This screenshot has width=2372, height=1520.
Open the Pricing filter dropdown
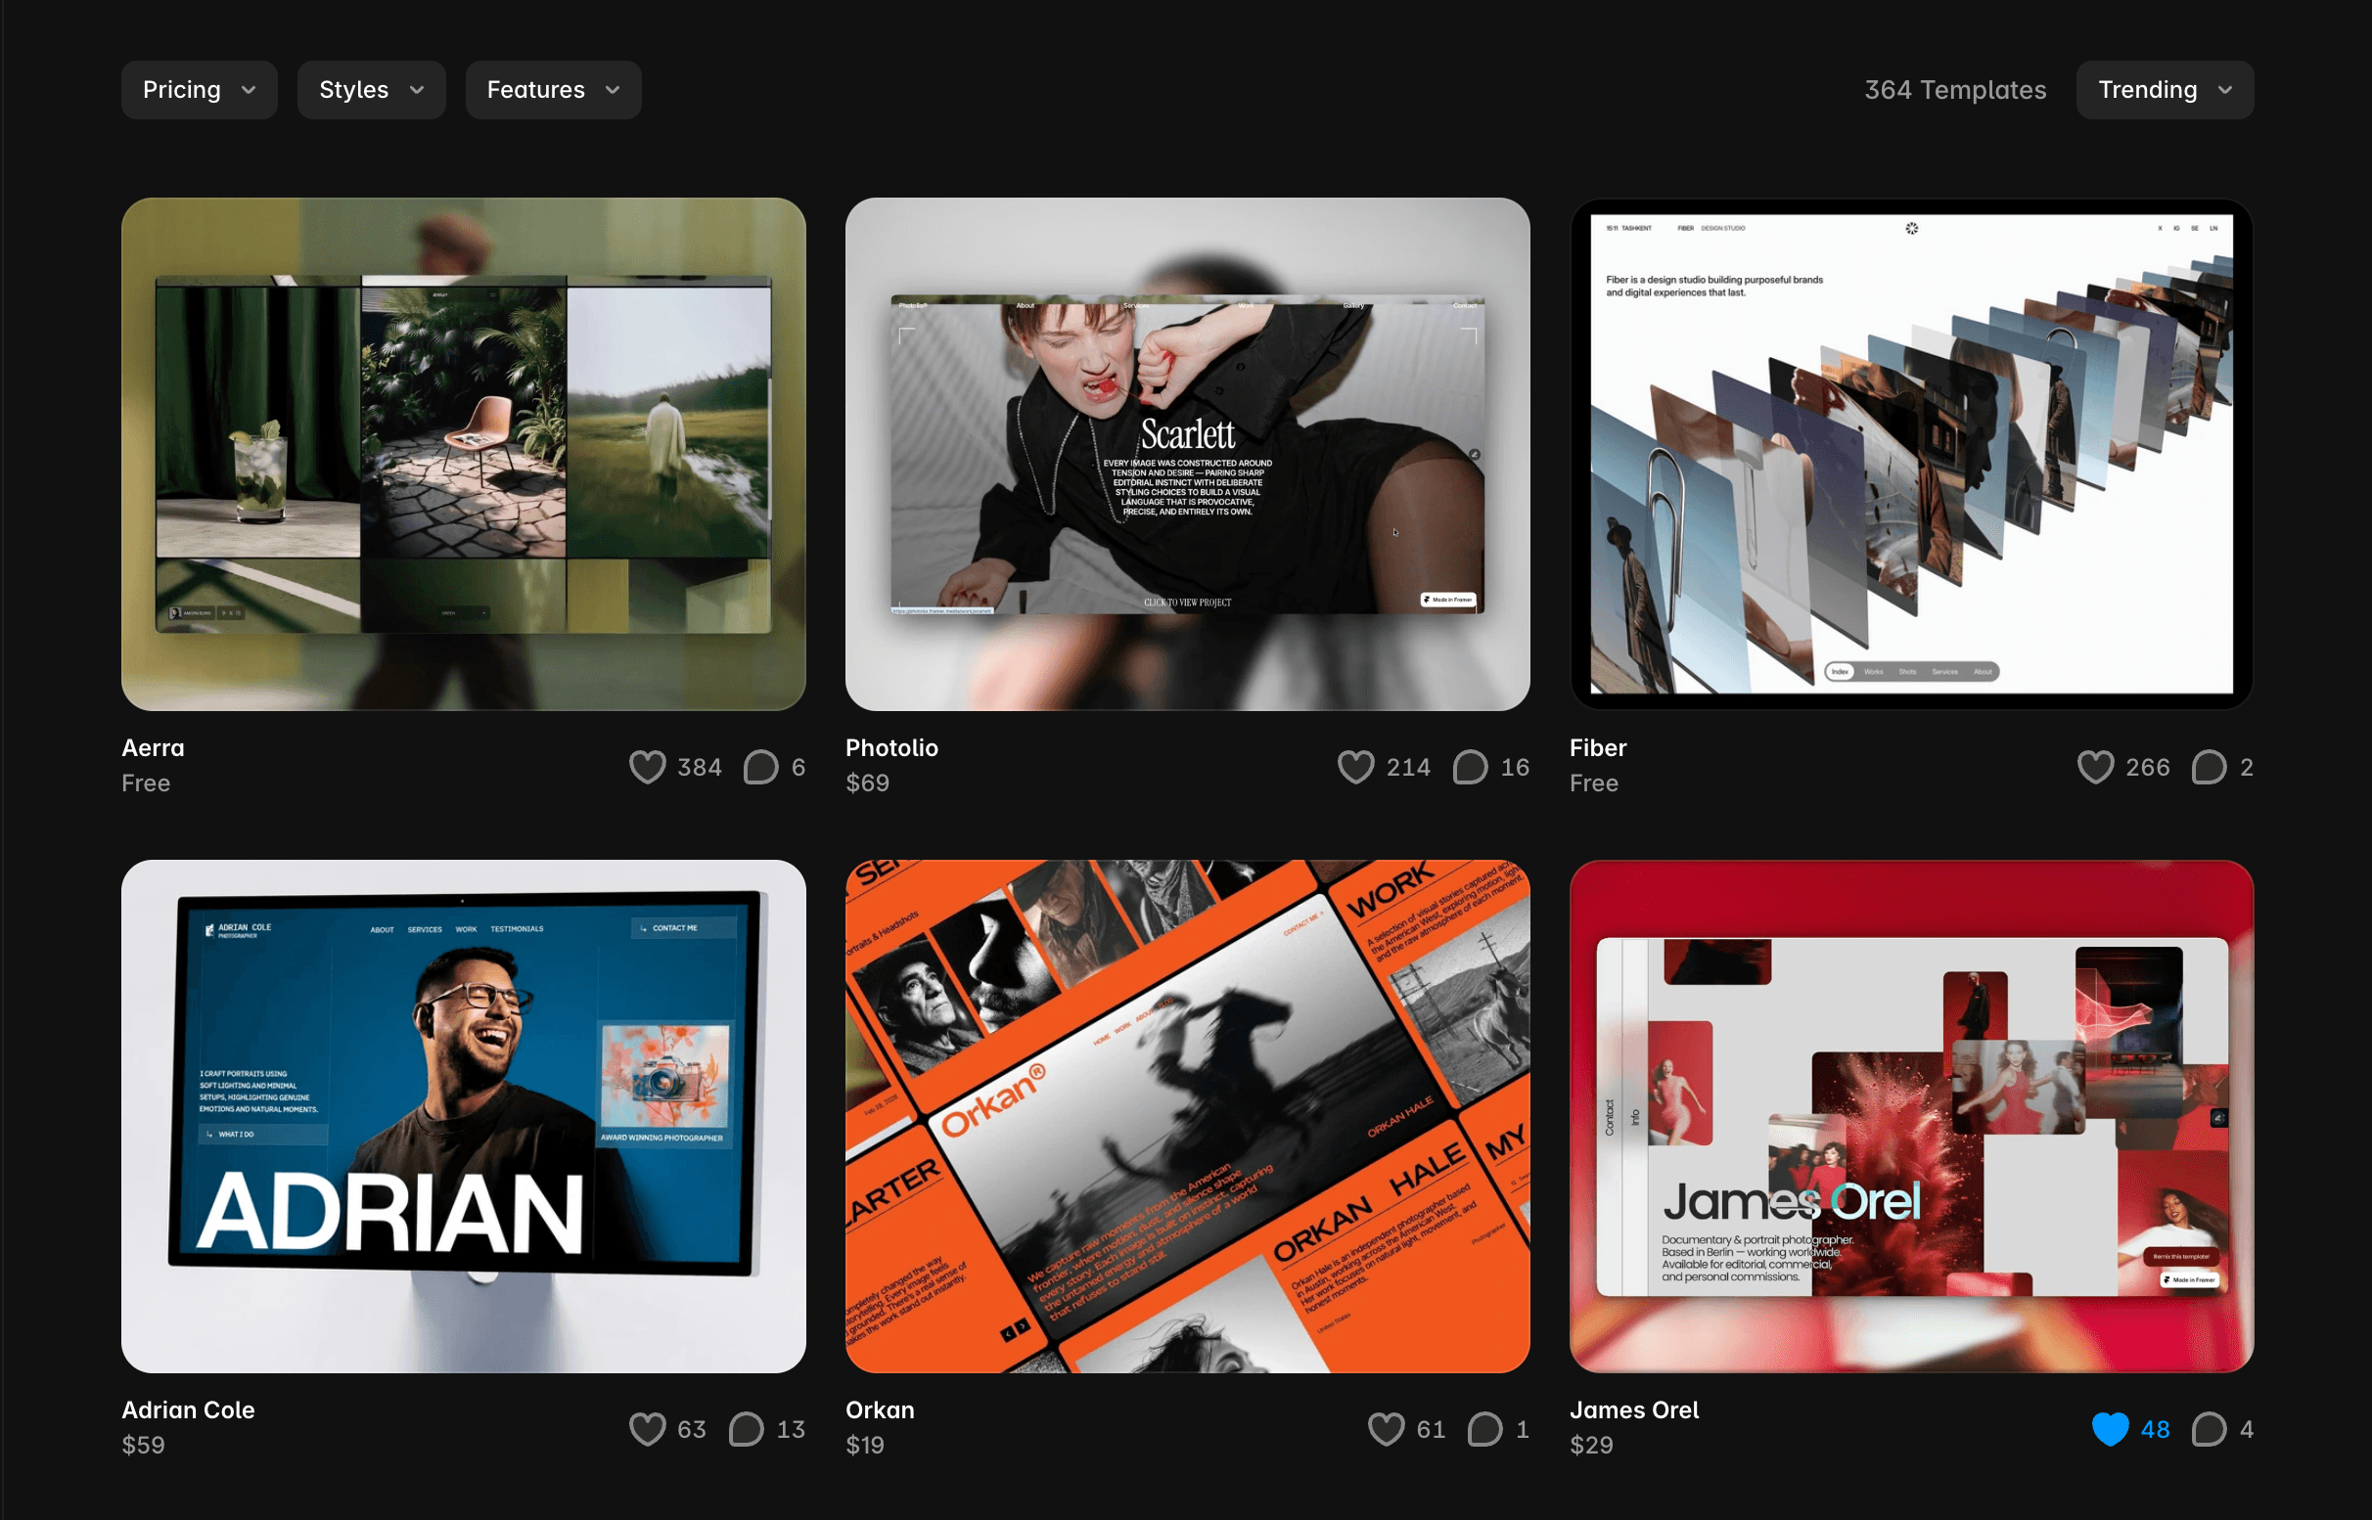pyautogui.click(x=200, y=90)
